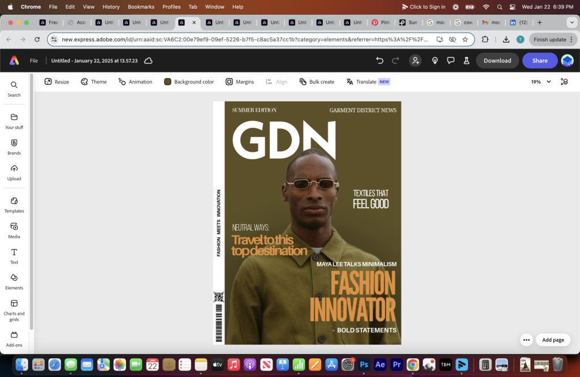Click the Add page button
The height and width of the screenshot is (377, 580).
[x=553, y=340]
